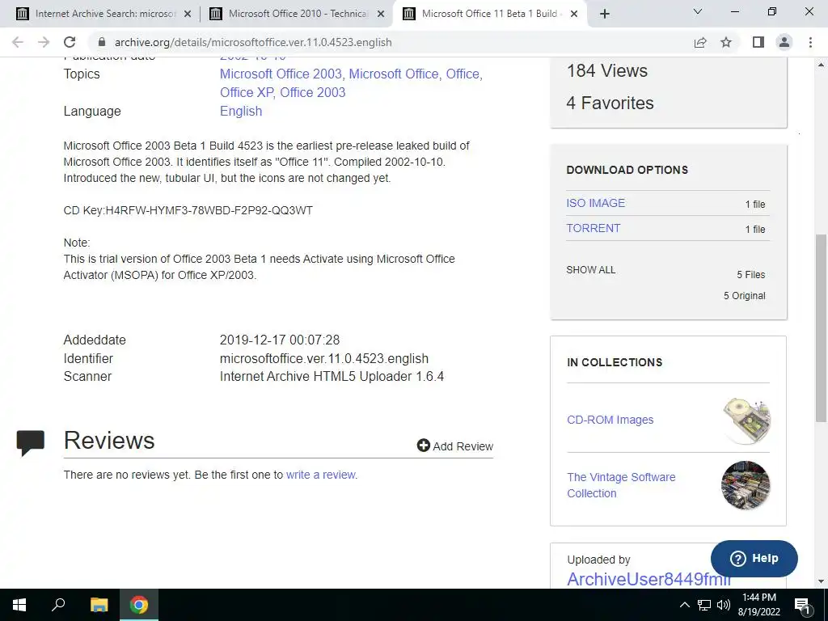Viewport: 828px width, 621px height.
Task: Open the volume tray icon
Action: pos(724,605)
